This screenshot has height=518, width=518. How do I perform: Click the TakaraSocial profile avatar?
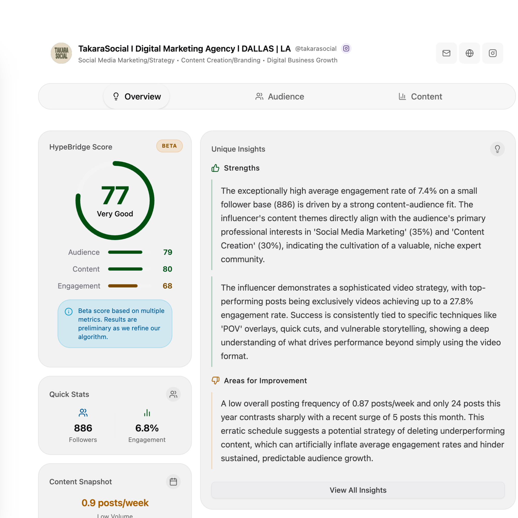[61, 53]
